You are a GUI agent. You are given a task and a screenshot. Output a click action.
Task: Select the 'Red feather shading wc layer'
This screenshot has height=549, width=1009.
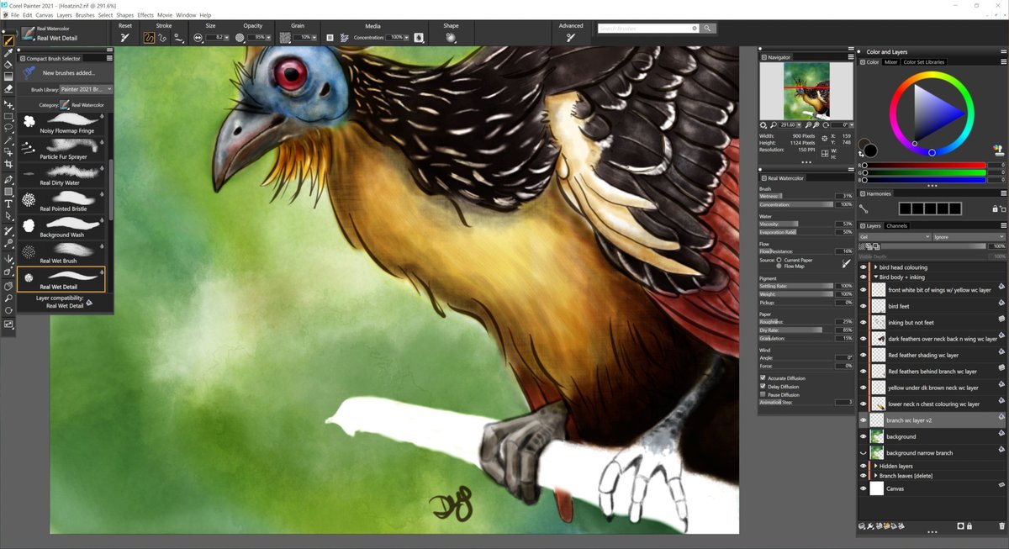[923, 355]
